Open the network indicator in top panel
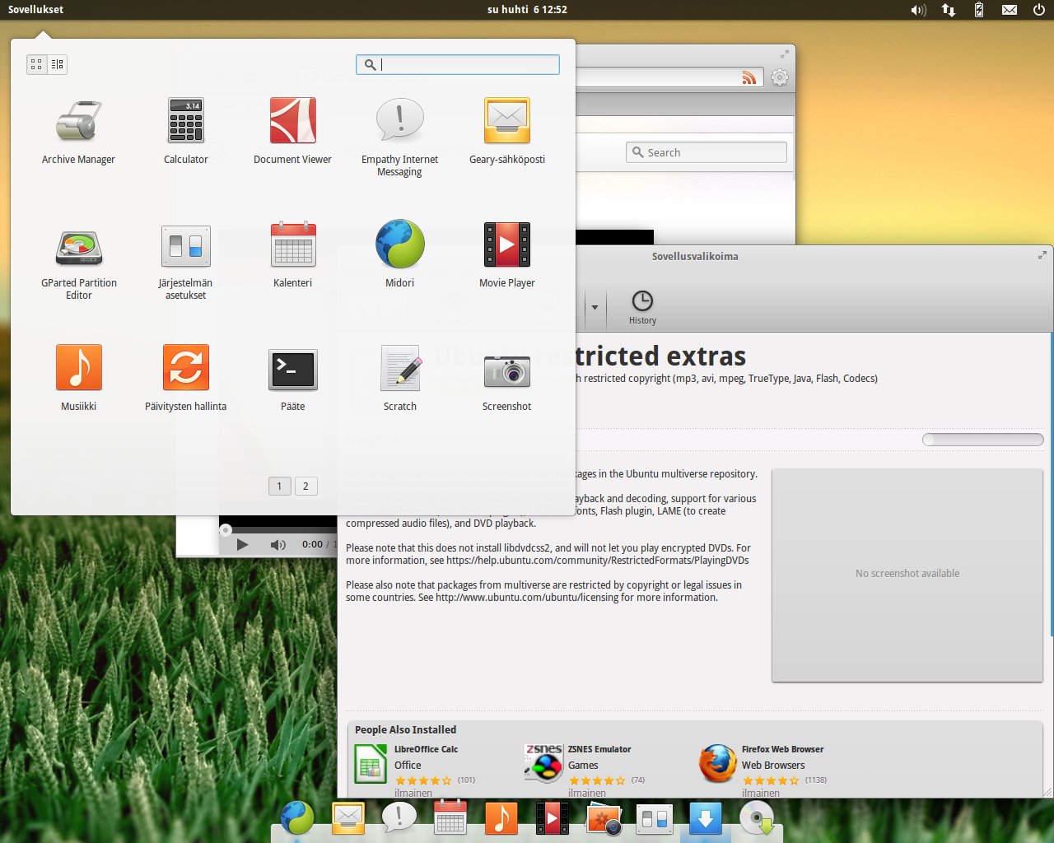The image size is (1054, 843). 949,10
